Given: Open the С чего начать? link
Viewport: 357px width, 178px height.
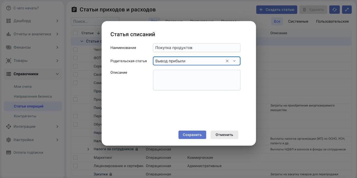Looking at the screenshot, I should click(x=26, y=8).
